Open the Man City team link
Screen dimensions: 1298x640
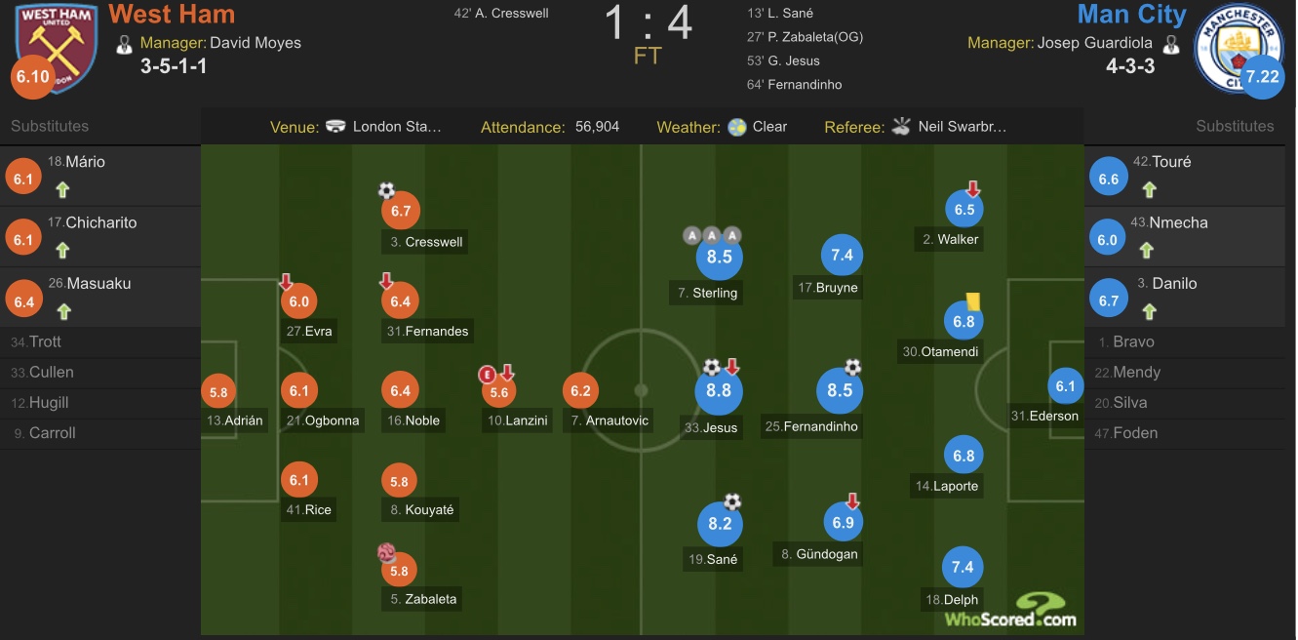click(x=1131, y=15)
